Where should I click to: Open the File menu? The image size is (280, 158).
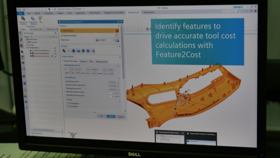(x=21, y=13)
